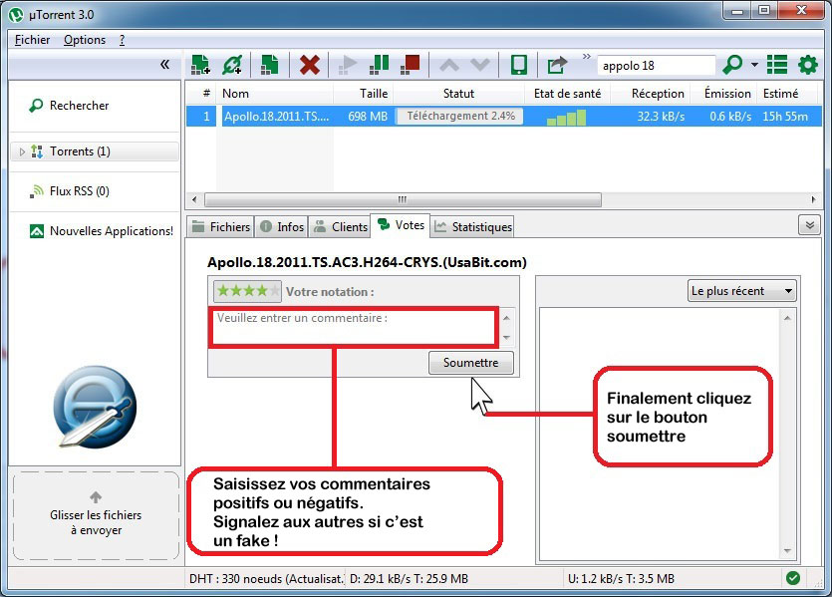Click the U: 1.2 kB/s status entry
Image resolution: width=832 pixels, height=597 pixels.
pyautogui.click(x=621, y=578)
